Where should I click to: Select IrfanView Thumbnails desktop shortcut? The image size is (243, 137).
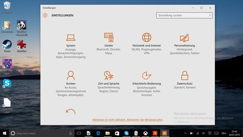pos(21,28)
